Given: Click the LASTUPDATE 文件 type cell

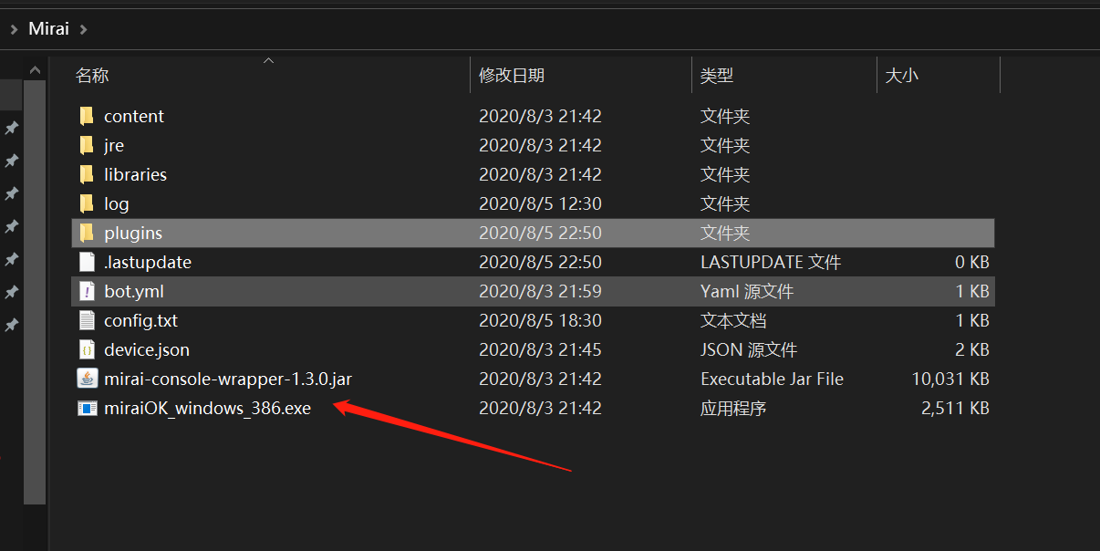Looking at the screenshot, I should coord(771,262).
